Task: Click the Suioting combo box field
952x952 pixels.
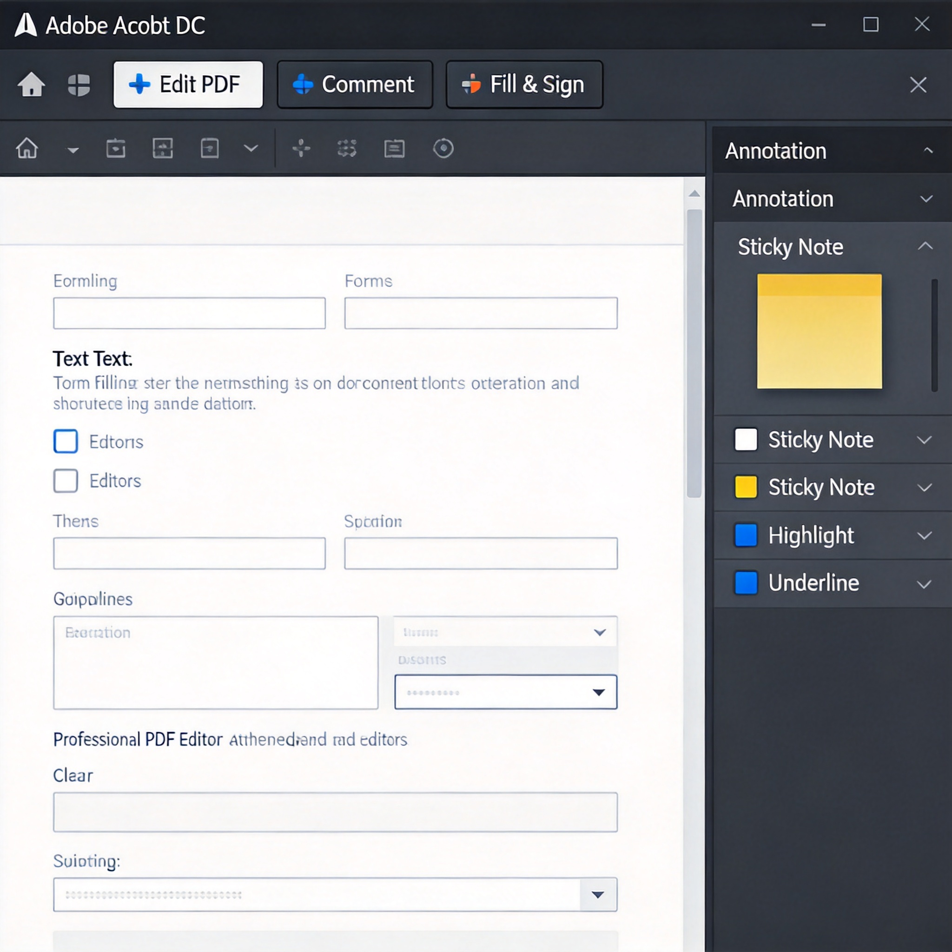Action: click(x=335, y=894)
